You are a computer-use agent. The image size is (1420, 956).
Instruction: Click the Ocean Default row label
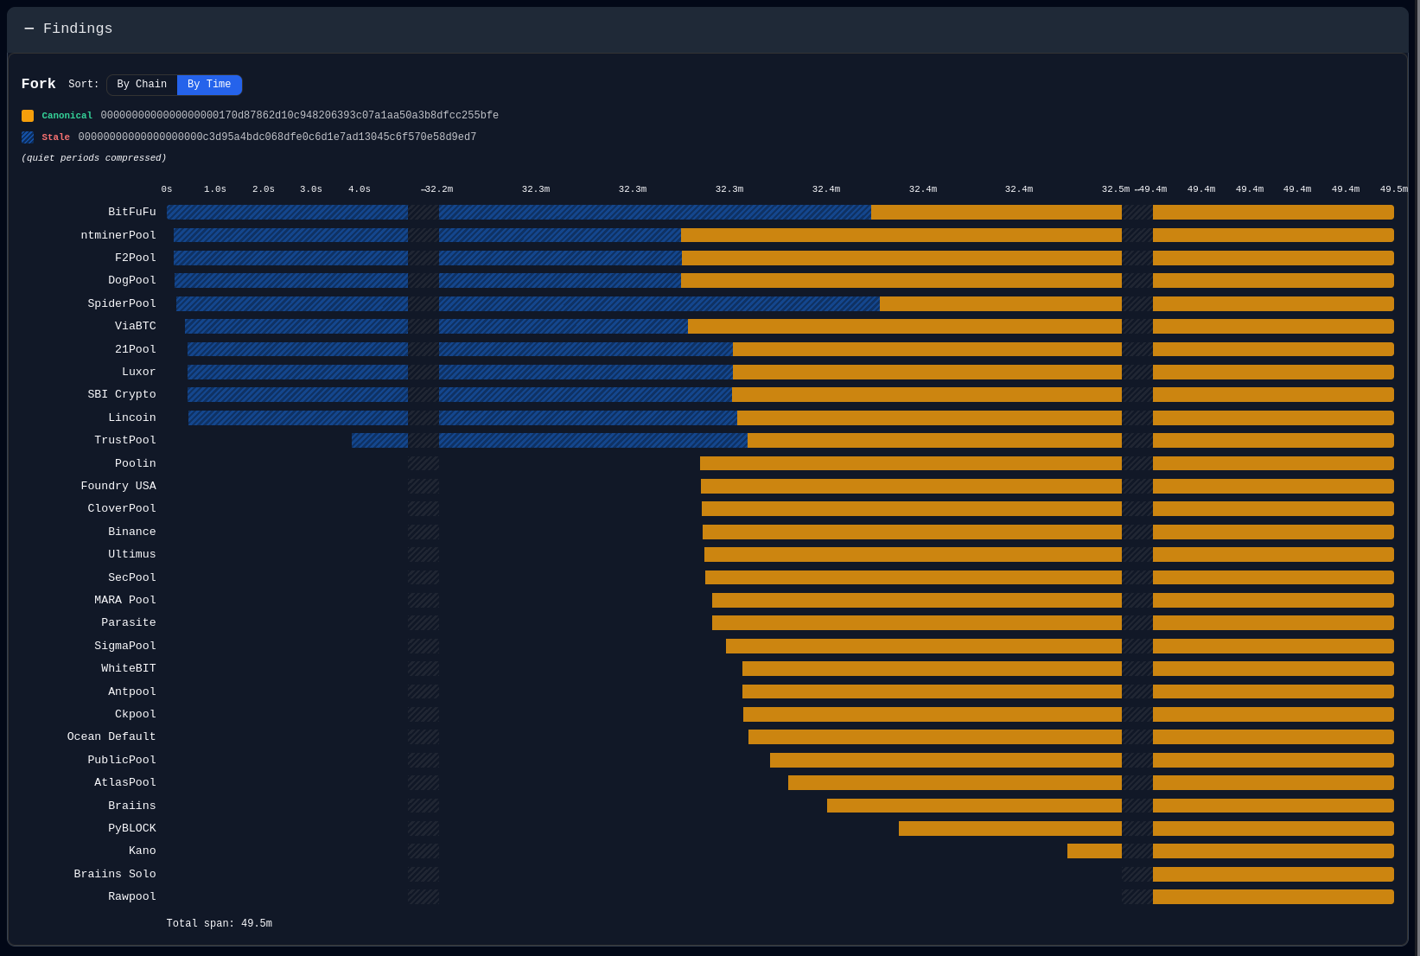pyautogui.click(x=111, y=736)
